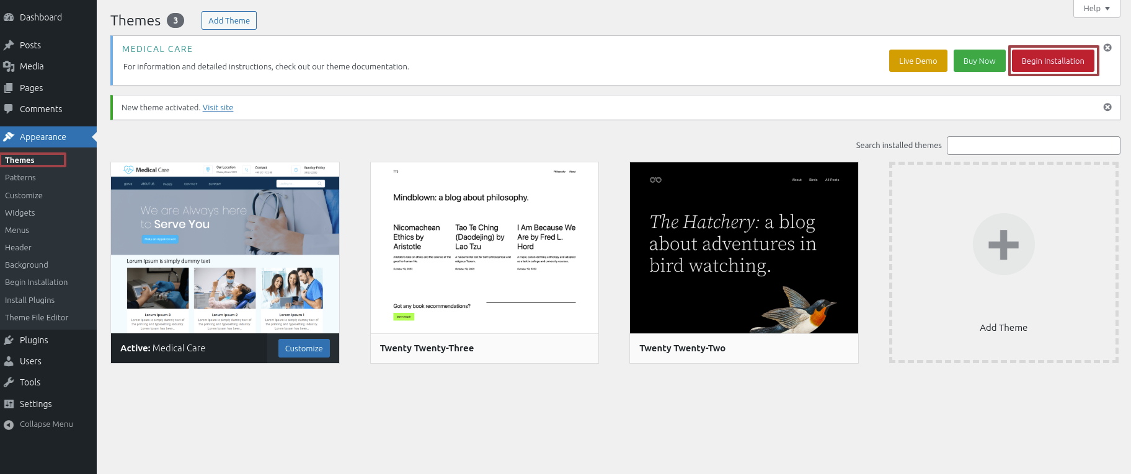This screenshot has width=1131, height=474.
Task: Open Begin Installation submenu item
Action: click(x=37, y=283)
